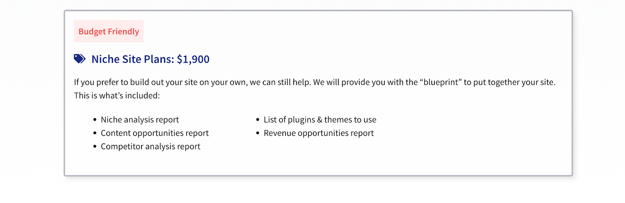625x203 pixels.
Task: Click the $1,900 price text
Action: tap(193, 59)
